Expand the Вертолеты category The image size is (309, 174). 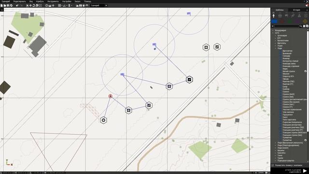coord(276,43)
